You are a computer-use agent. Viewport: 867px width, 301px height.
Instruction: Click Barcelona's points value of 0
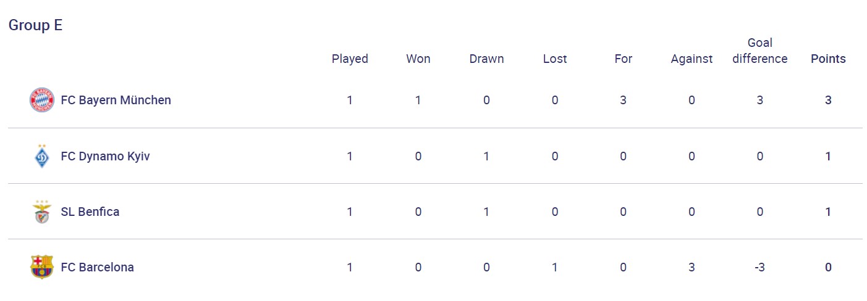coord(828,267)
